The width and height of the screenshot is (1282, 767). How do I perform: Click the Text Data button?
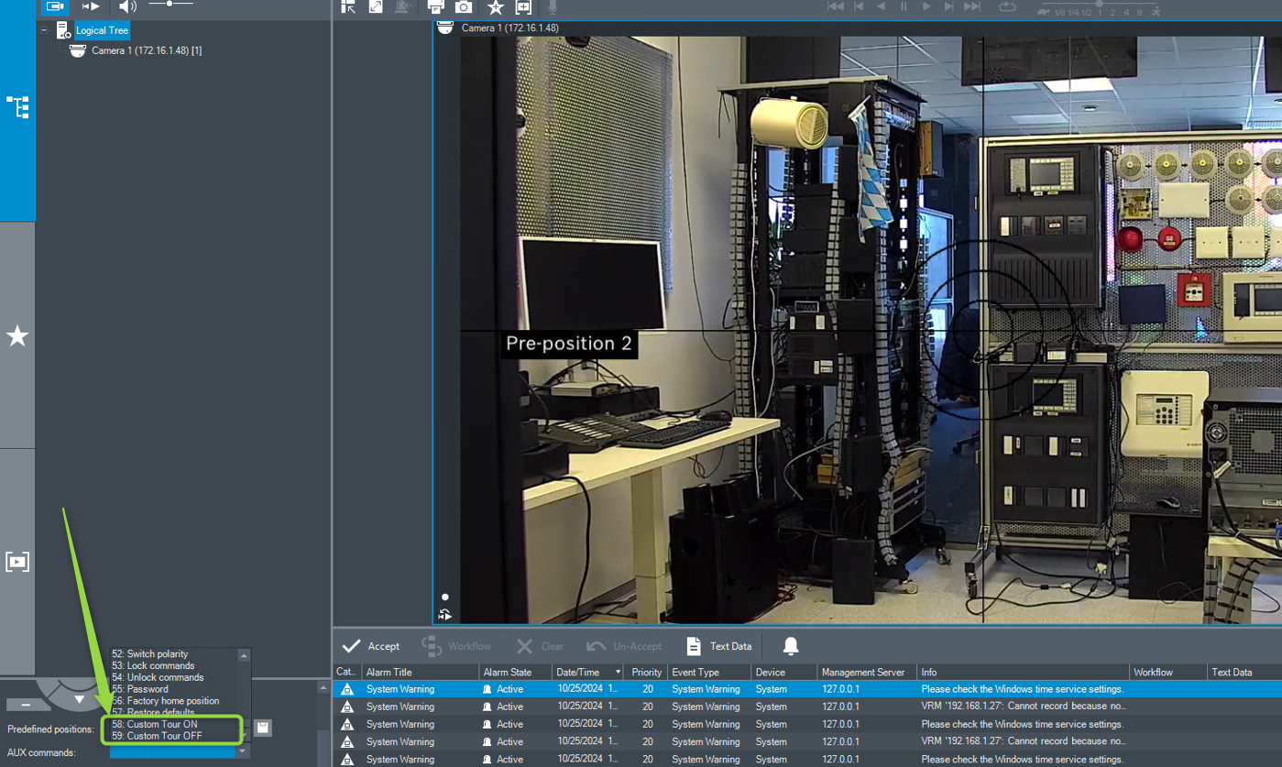pos(718,646)
